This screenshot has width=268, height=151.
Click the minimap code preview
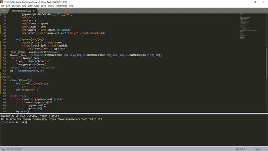pos(248,26)
